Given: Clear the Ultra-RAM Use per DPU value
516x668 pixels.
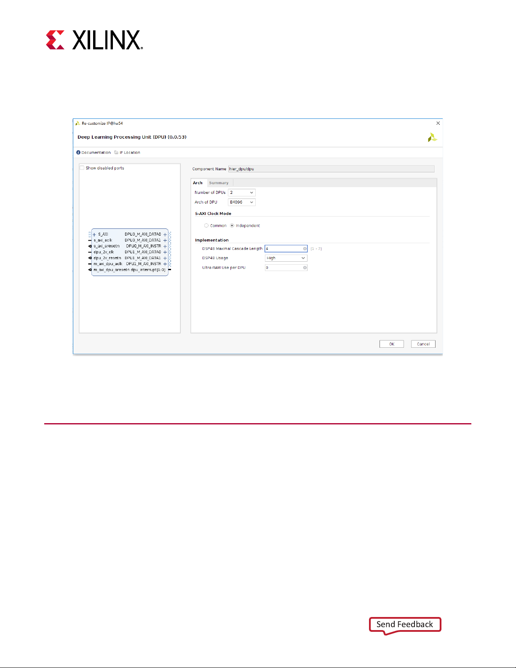Looking at the screenshot, I should coord(305,268).
